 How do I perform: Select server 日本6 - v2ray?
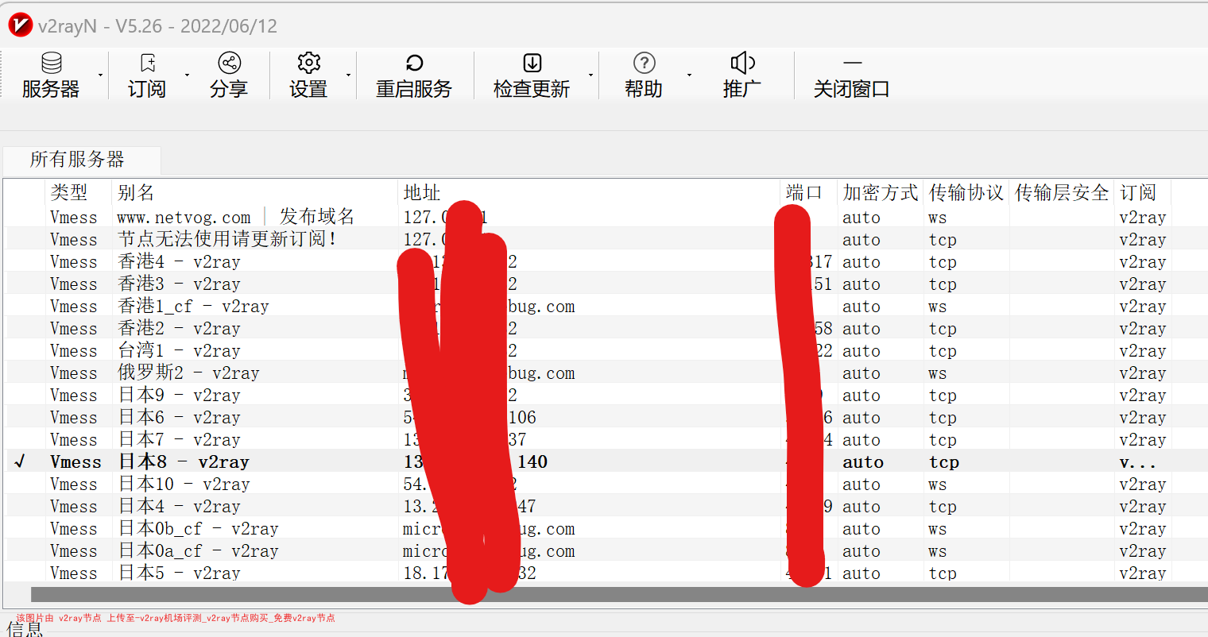607,417
